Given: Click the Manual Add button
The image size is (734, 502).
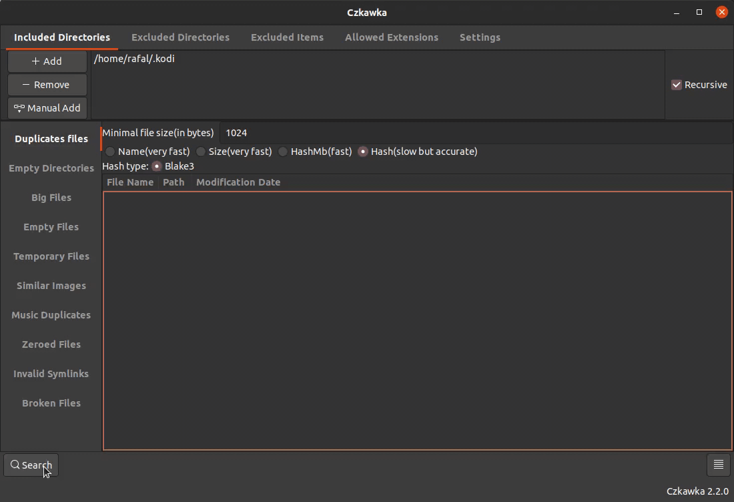Looking at the screenshot, I should [x=47, y=108].
